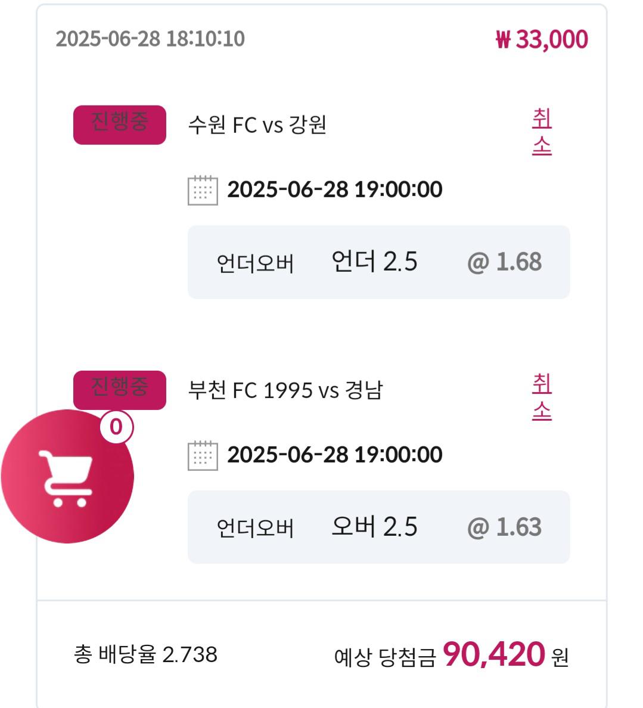The height and width of the screenshot is (708, 643).
Task: Click calendar icon for 수원 FC match
Action: pyautogui.click(x=203, y=190)
